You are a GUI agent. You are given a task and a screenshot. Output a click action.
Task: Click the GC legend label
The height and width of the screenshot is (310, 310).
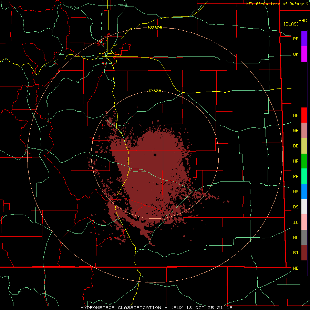296,238
